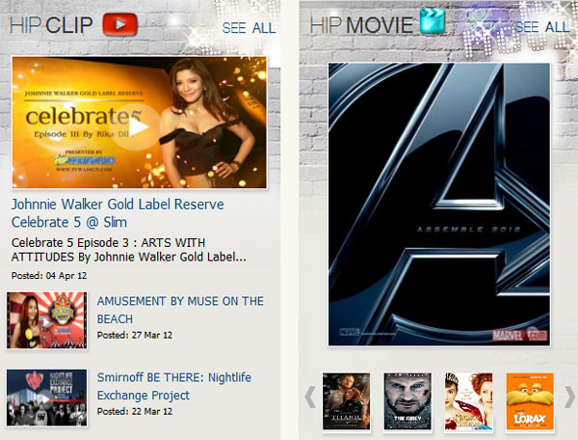578x440 pixels.
Task: Click the 'Posted: 04 Apr 12' date
Action: click(x=49, y=275)
